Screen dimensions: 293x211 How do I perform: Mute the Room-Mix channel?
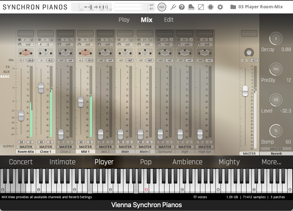pyautogui.click(x=21, y=142)
